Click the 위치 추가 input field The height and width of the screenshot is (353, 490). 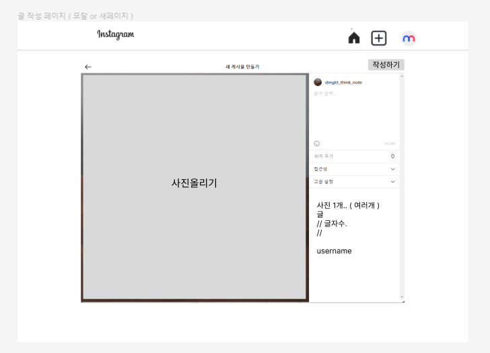[x=354, y=156]
